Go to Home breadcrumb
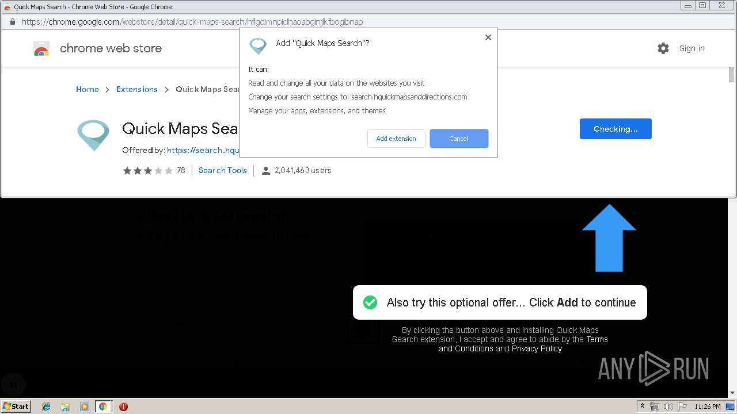 click(x=88, y=89)
